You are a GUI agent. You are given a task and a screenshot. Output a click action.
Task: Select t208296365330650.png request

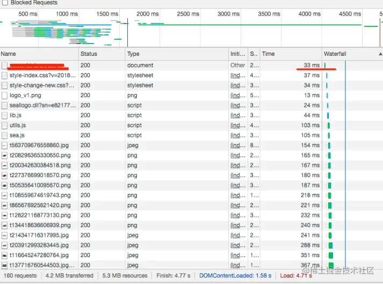191,156
